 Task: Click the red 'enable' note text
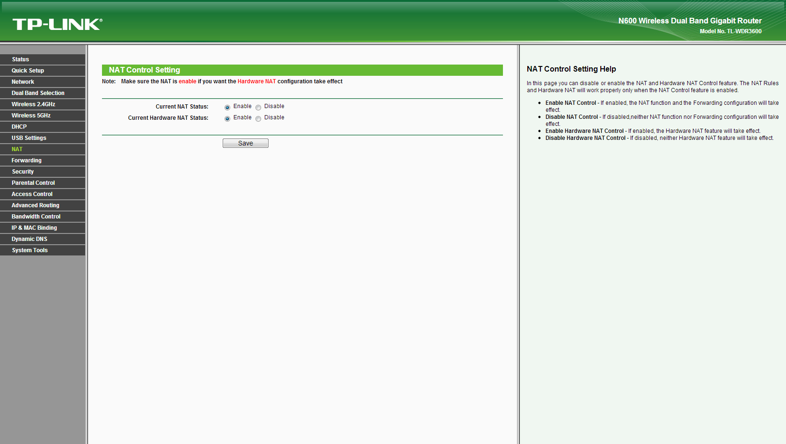pos(188,81)
